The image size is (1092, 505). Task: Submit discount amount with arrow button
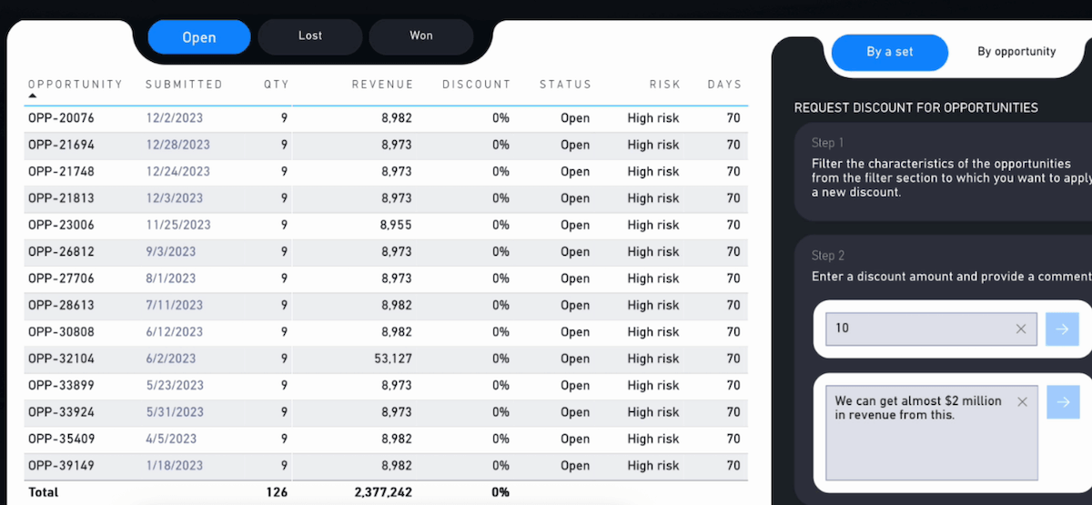(1062, 328)
